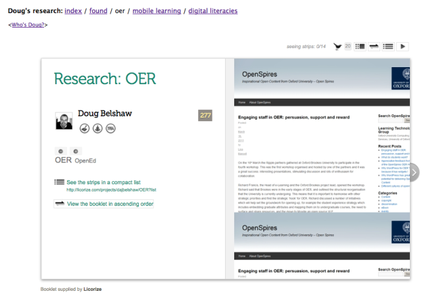427x300 pixels.
Task: Click the Who's Doug? link
Action: [28, 25]
